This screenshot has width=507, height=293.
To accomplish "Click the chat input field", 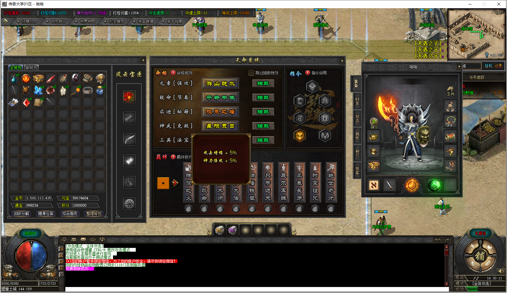I will [253, 289].
